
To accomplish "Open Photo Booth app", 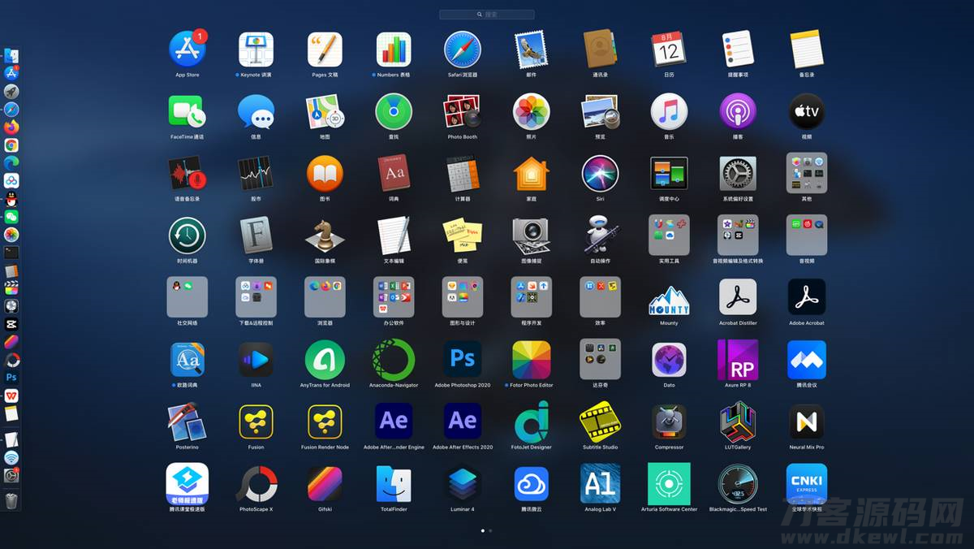I will tap(463, 112).
